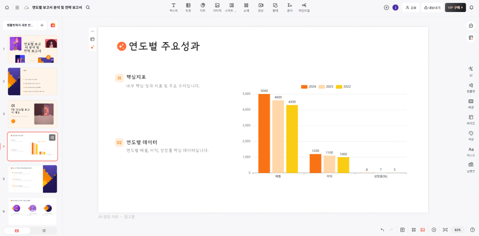Click the 2022 legend color swatch
Viewport: 479px width, 236px height.
[x=339, y=87]
